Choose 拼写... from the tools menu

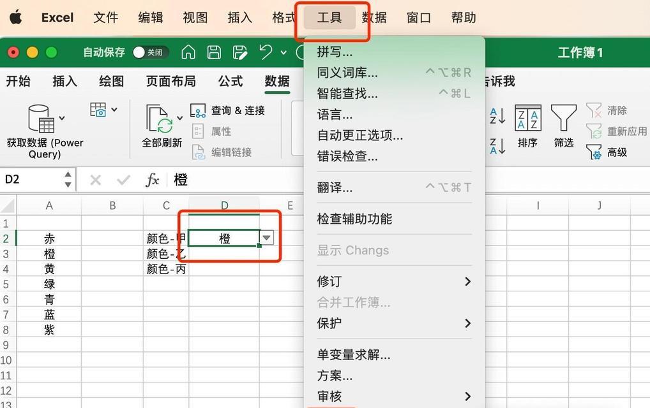coord(395,52)
